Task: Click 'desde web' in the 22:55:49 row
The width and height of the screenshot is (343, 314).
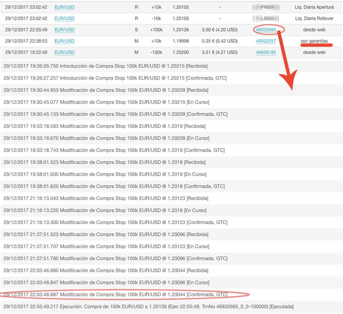Action: (x=314, y=30)
